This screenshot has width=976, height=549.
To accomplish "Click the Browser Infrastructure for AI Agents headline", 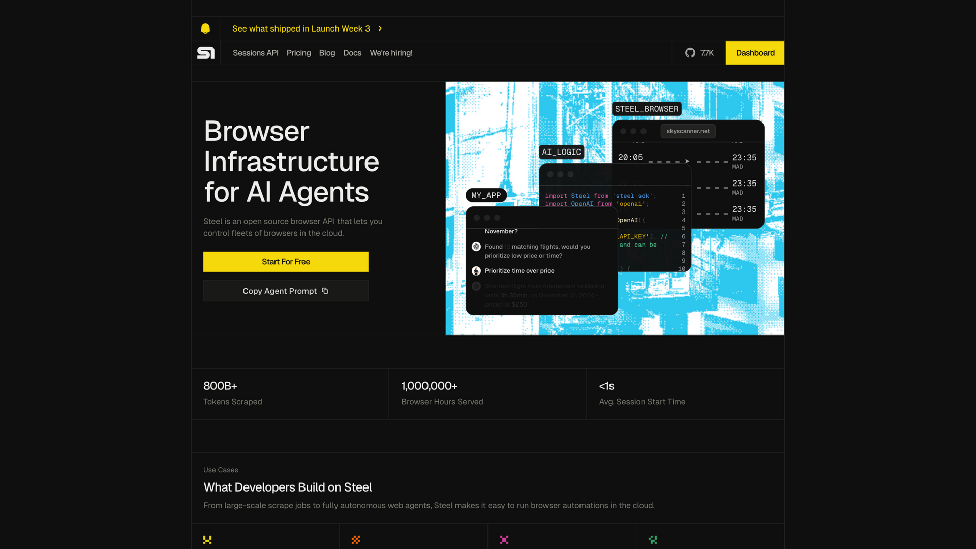I will pyautogui.click(x=291, y=162).
